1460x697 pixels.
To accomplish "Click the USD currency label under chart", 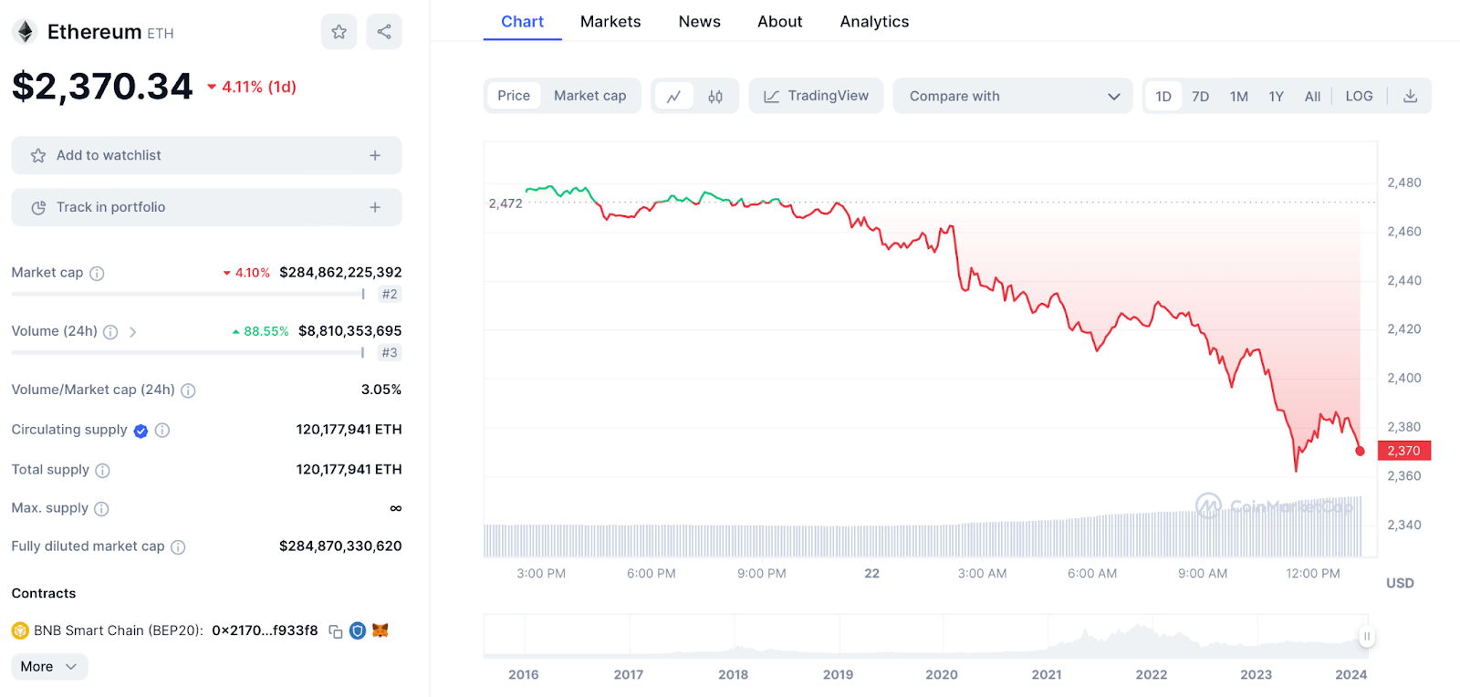I will point(1400,583).
